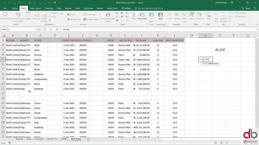259x145 pixels.
Task: Open the Store add-in
Action: point(71,14)
